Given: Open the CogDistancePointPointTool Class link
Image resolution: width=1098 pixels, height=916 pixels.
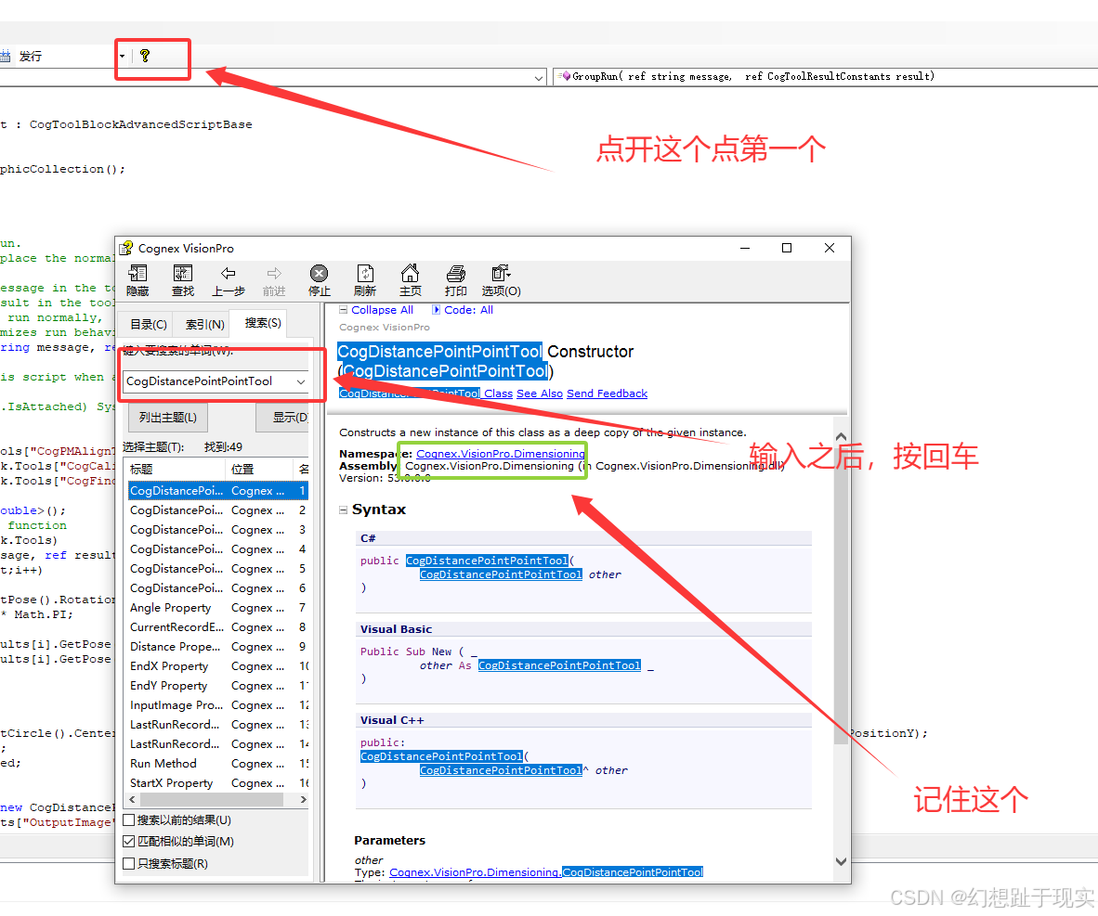Looking at the screenshot, I should 425,394.
